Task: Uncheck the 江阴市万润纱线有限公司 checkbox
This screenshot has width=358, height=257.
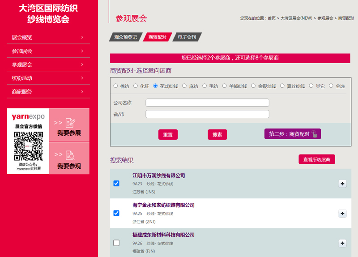Action: point(116,184)
